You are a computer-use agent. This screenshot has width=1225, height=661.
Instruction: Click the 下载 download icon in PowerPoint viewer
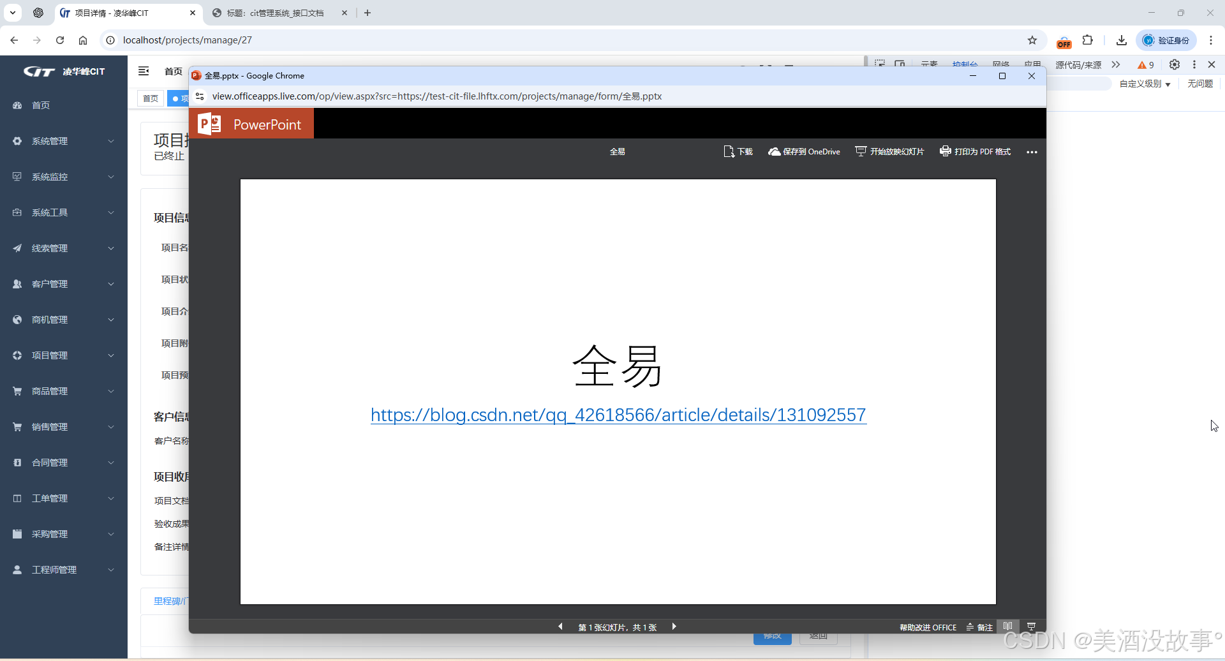[729, 152]
